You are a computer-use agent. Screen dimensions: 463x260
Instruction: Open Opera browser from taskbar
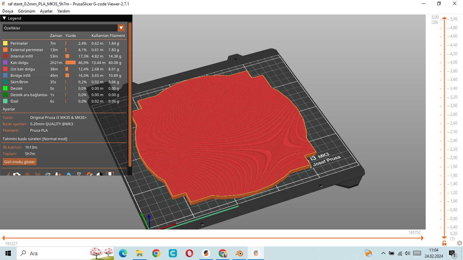click(x=189, y=253)
